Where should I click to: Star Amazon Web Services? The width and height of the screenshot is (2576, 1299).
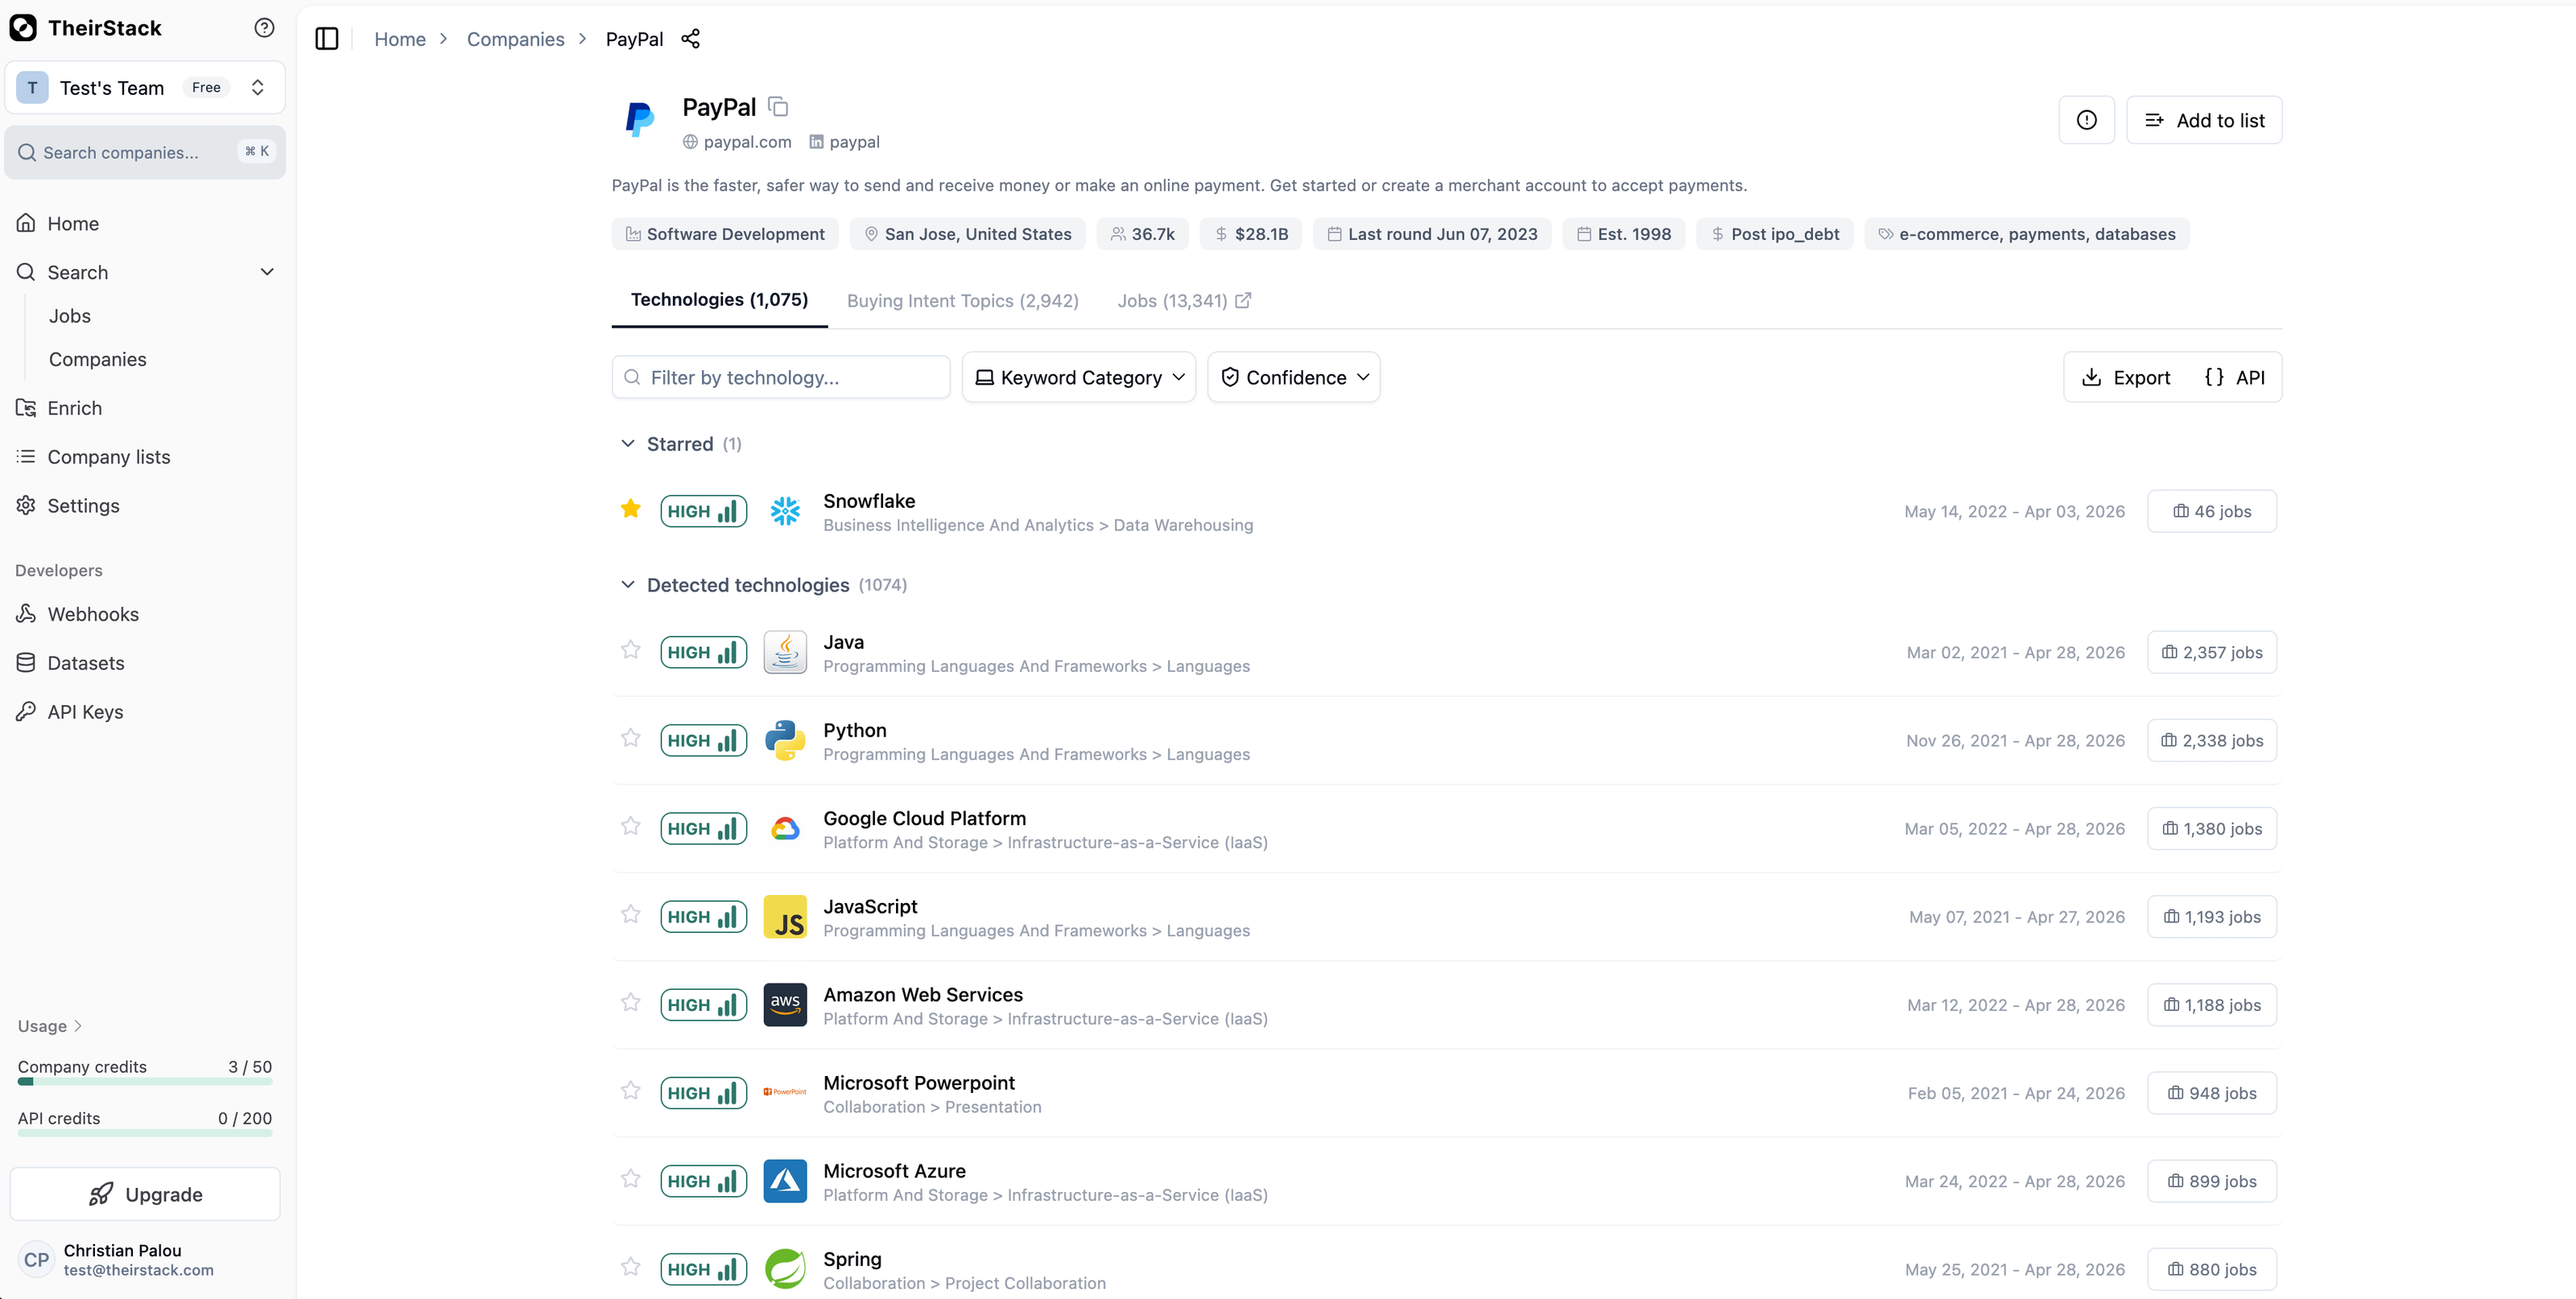click(630, 1002)
